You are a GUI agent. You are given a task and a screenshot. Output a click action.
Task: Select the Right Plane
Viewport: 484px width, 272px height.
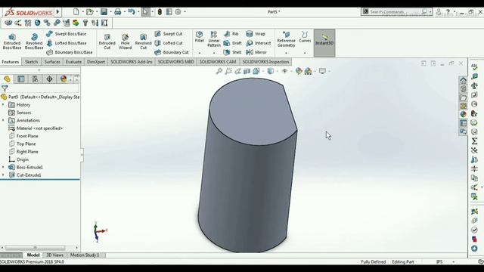pos(27,152)
